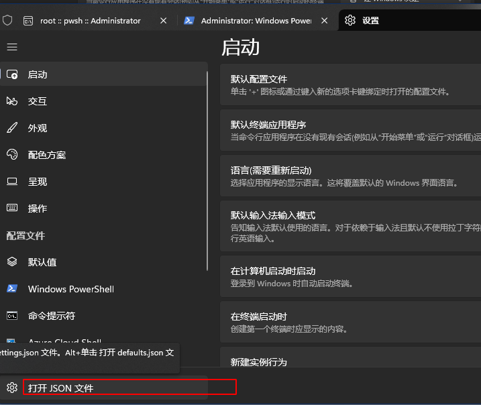Click the 配色方案 palette icon
The image size is (481, 405).
[12, 155]
